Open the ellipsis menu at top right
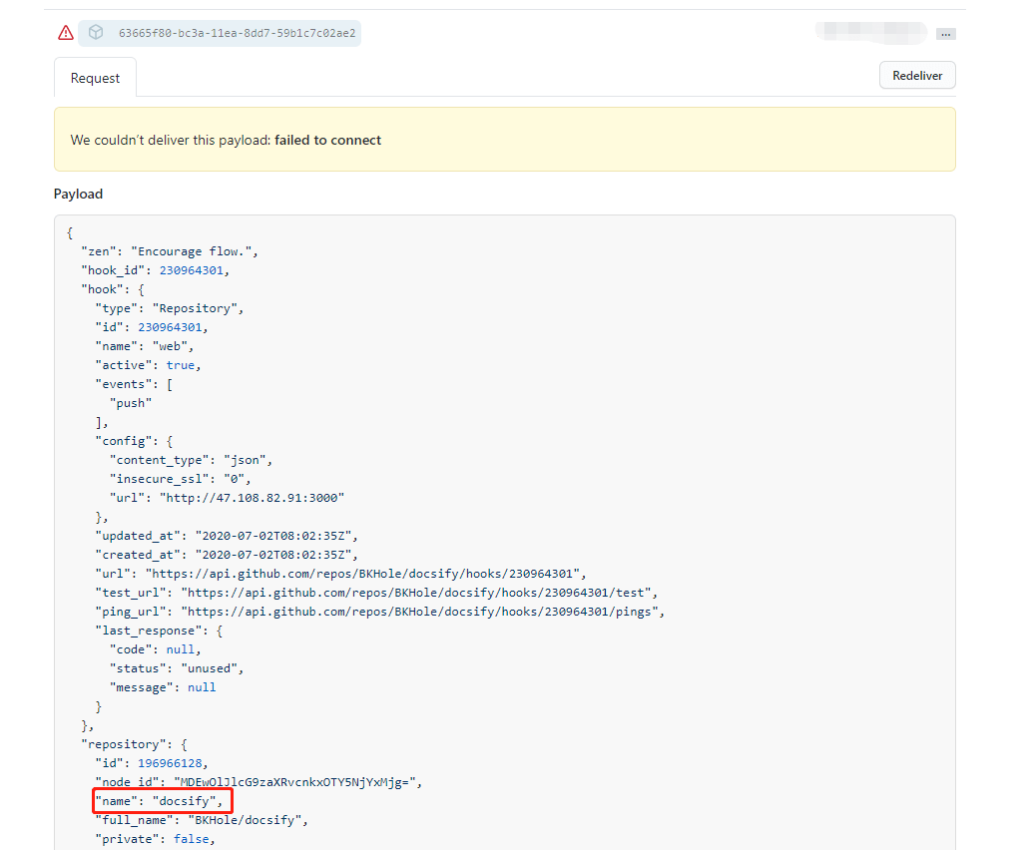The image size is (1034, 850). click(945, 34)
